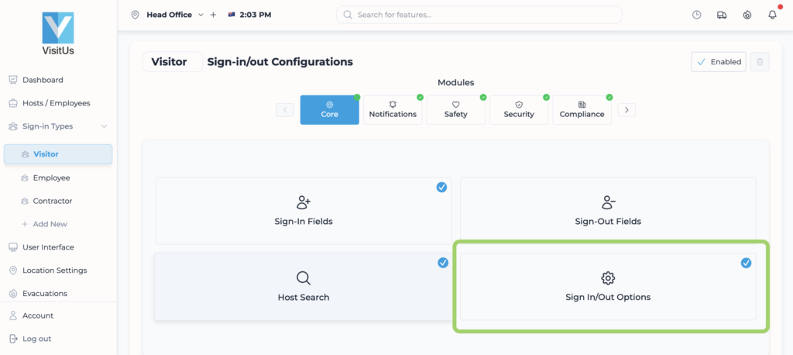Switch to the Notifications module tab
Screen dimensions: 793x355
tap(393, 110)
